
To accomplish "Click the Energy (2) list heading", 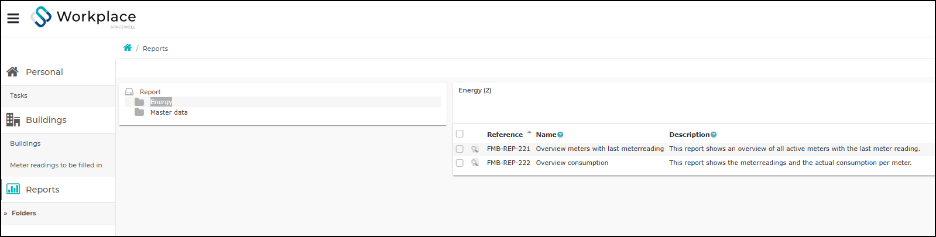I will [475, 90].
